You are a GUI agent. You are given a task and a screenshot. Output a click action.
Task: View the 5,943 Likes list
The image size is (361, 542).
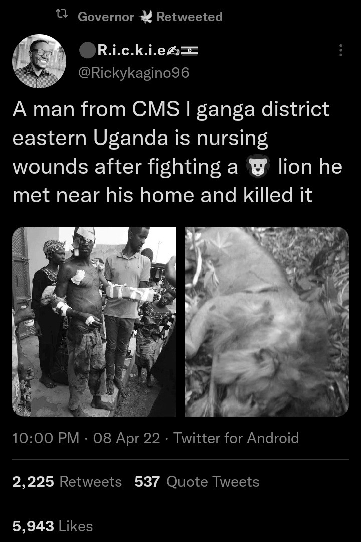pos(53,526)
